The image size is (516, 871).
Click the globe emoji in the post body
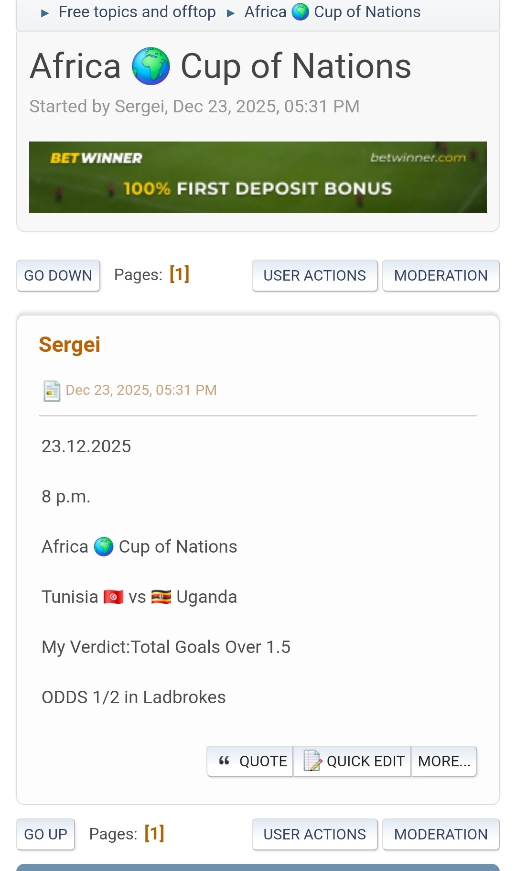click(x=104, y=547)
